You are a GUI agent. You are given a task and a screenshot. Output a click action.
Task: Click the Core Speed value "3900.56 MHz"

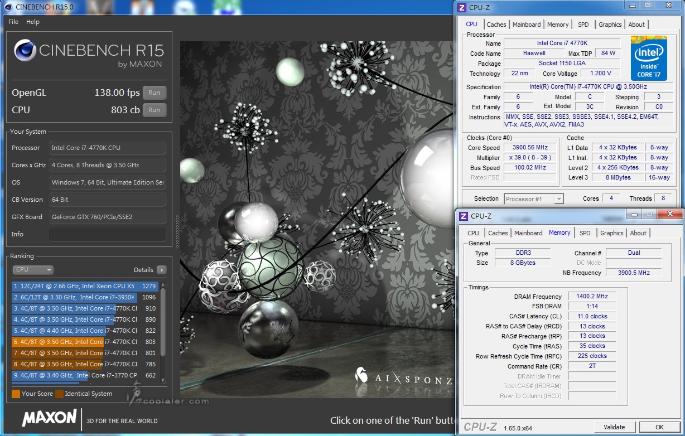click(530, 148)
